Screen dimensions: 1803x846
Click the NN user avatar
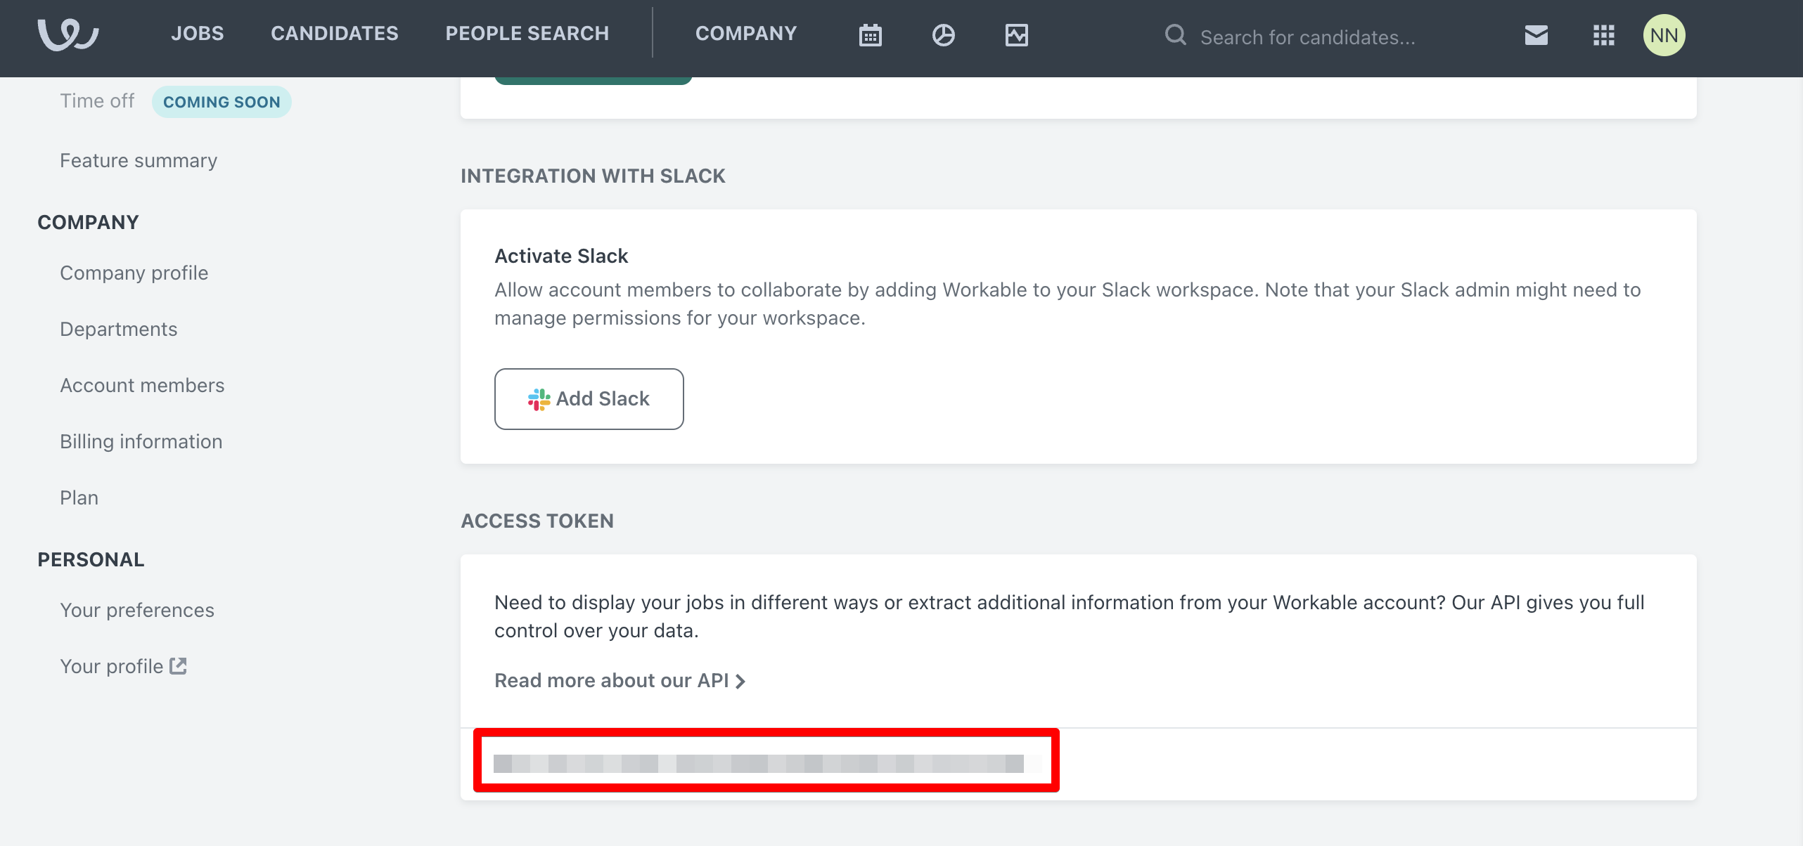1664,34
